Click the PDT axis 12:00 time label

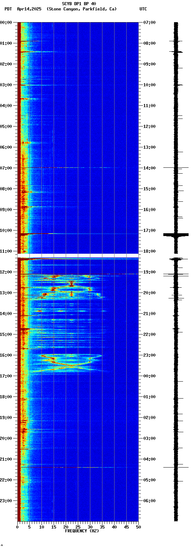pyautogui.click(x=6, y=272)
